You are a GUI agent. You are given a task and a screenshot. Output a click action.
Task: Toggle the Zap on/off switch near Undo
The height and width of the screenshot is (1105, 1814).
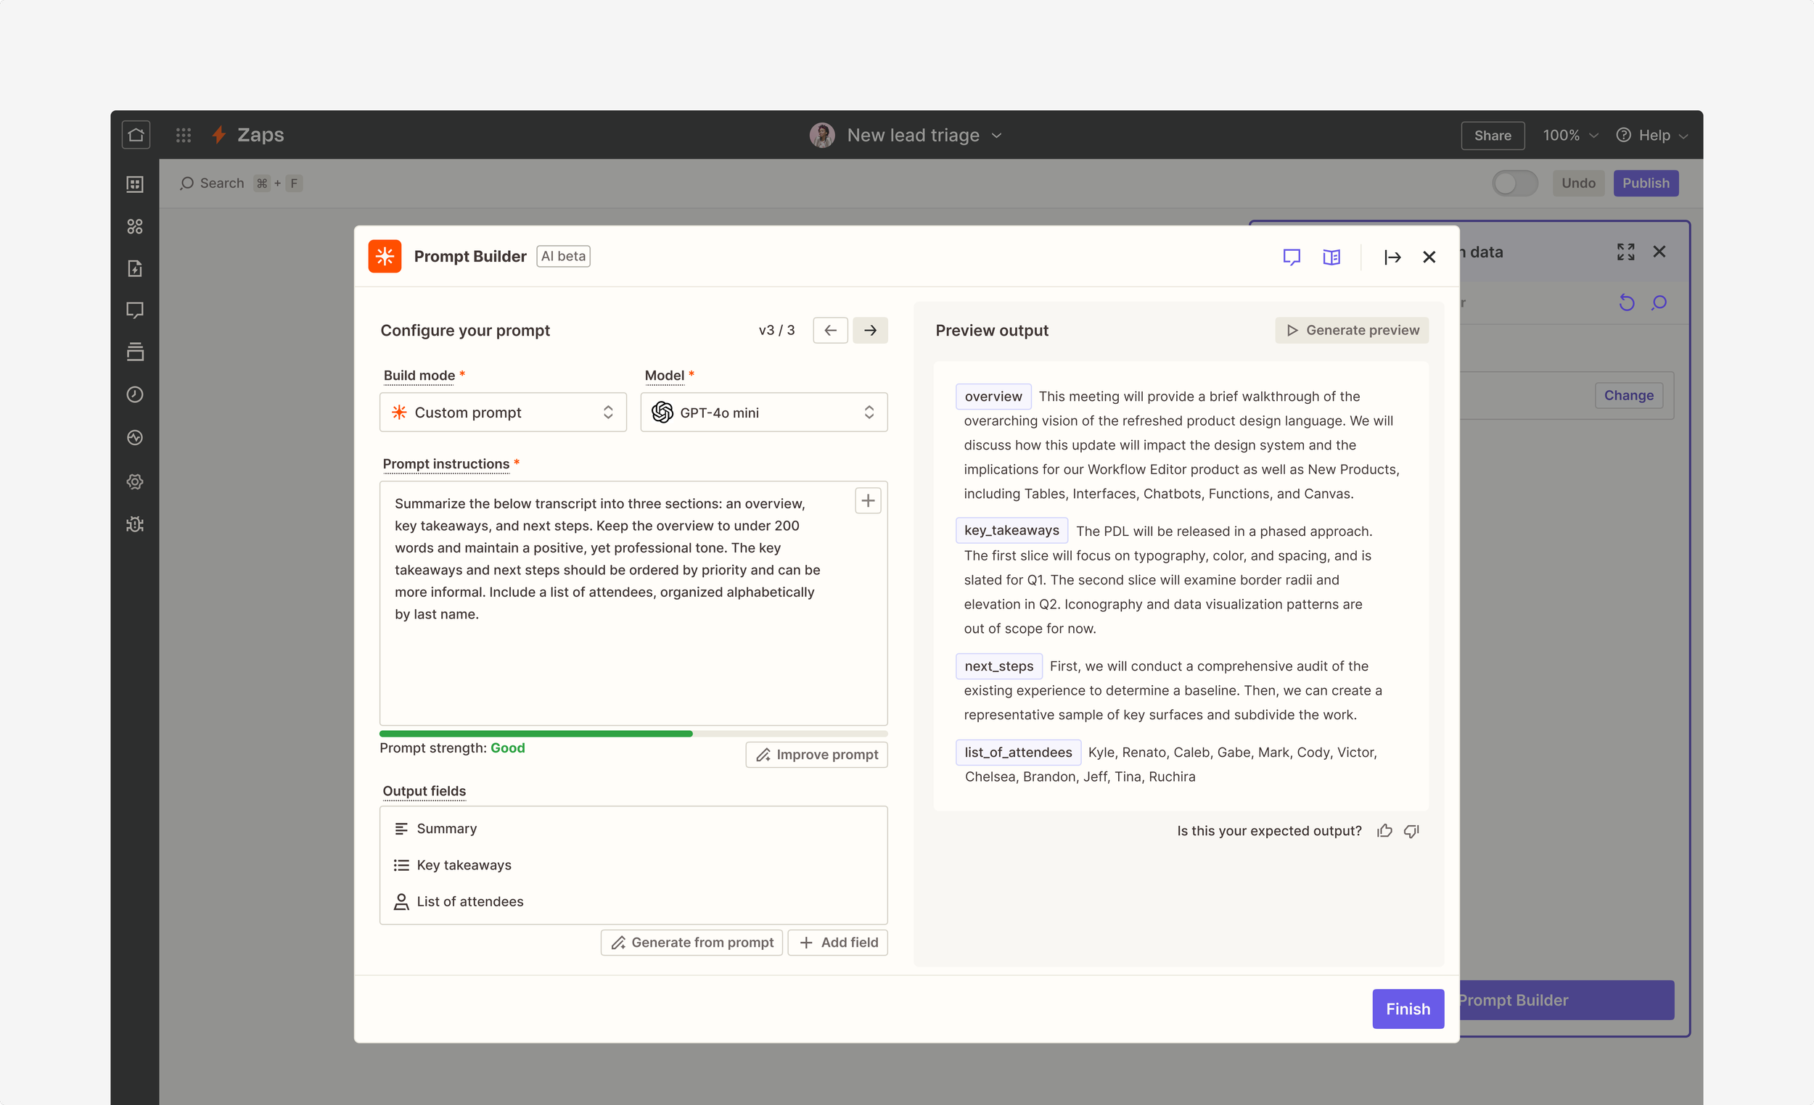1514,183
